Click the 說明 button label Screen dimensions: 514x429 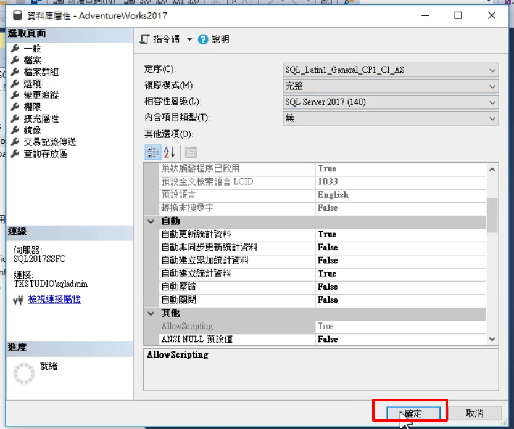pos(221,39)
